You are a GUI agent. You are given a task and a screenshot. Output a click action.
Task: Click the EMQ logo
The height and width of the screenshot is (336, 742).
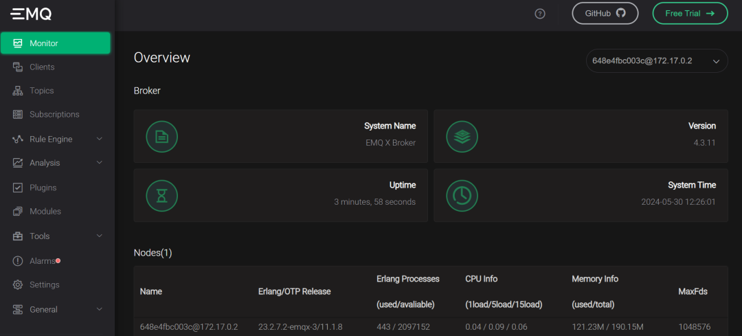[31, 14]
